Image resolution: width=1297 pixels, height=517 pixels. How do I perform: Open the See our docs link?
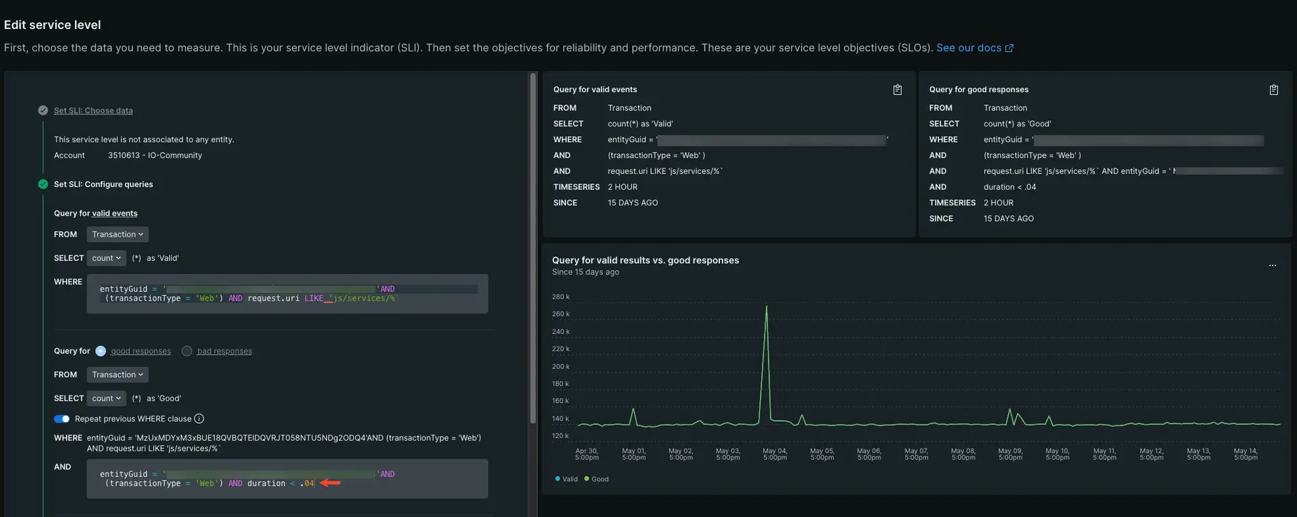coord(968,48)
